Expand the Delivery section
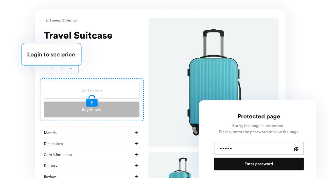The height and width of the screenshot is (178, 328). [137, 166]
